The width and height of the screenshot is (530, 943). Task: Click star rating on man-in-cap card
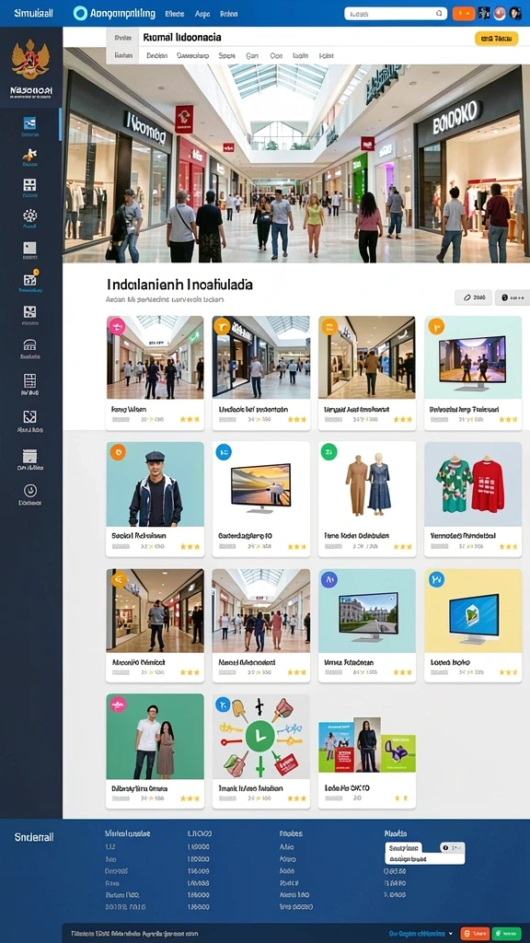(x=190, y=547)
